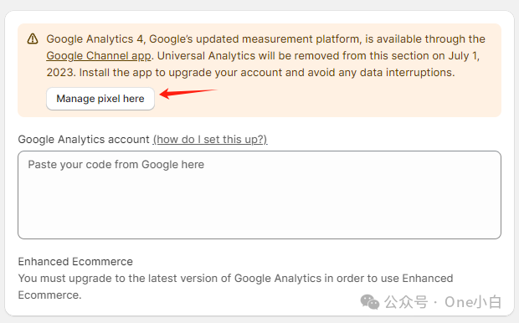Select the Google Analytics account label
Screen dimensions: 519x323
point(84,140)
